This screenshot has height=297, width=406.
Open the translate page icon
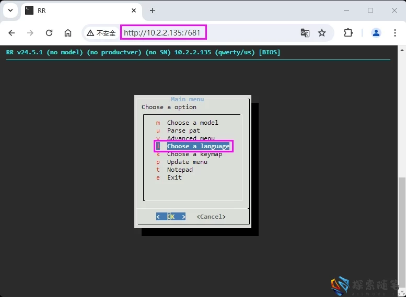click(305, 33)
